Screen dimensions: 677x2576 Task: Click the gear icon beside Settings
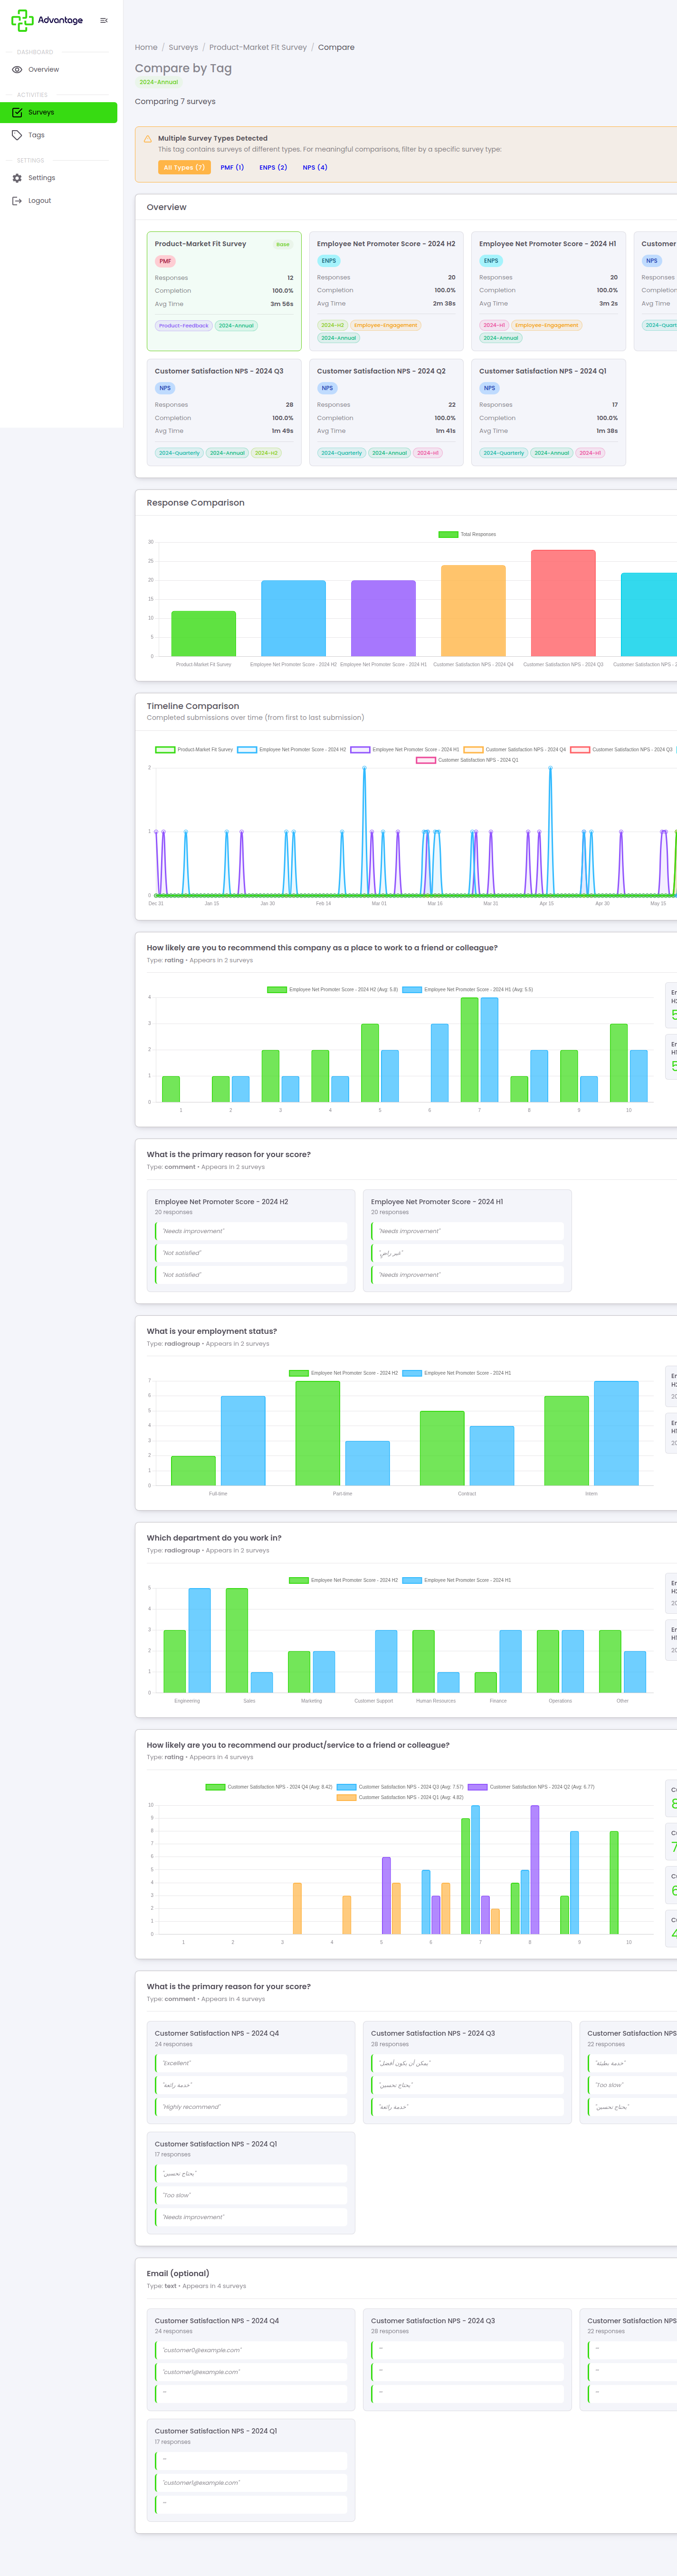pos(17,178)
